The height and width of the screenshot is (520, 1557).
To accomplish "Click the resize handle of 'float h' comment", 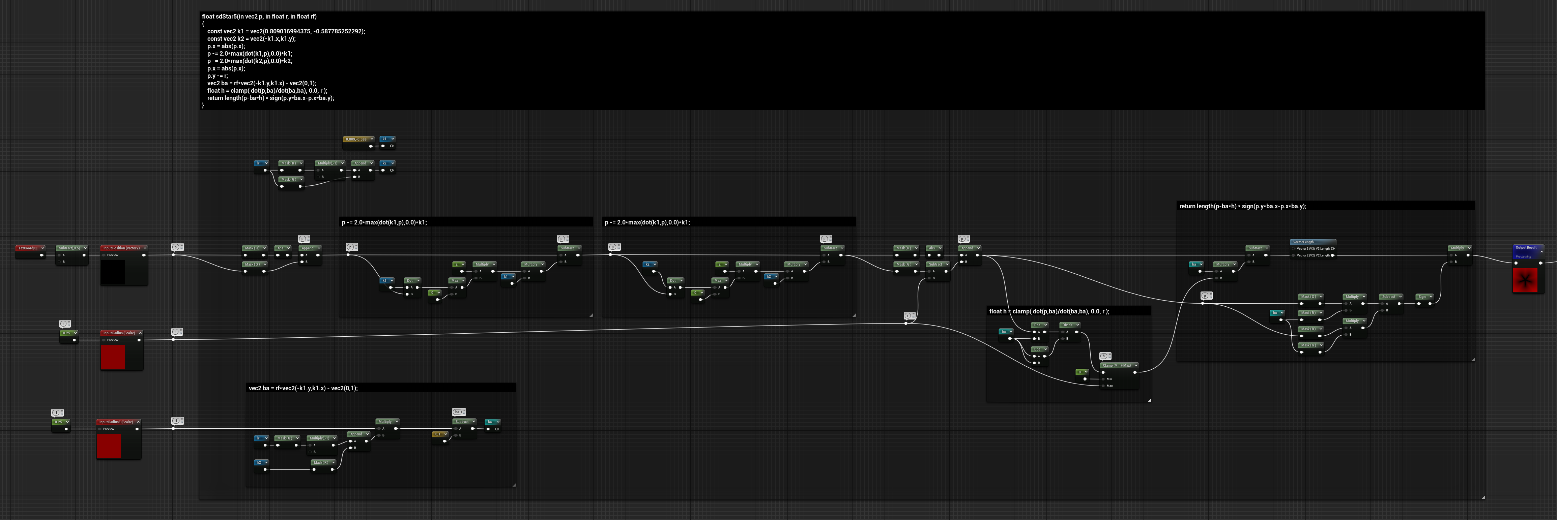I will coord(1149,399).
